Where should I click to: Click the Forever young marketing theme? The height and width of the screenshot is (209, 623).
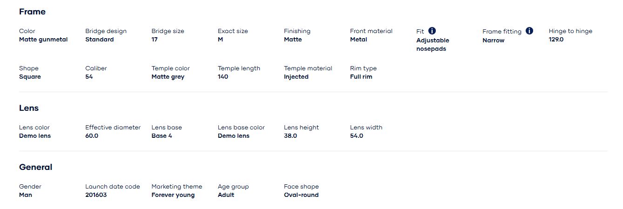point(173,195)
